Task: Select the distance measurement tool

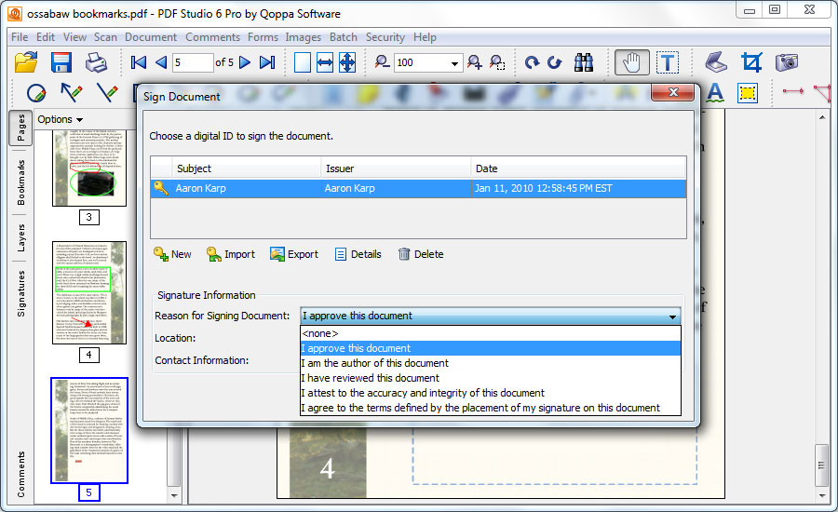Action: pos(793,91)
